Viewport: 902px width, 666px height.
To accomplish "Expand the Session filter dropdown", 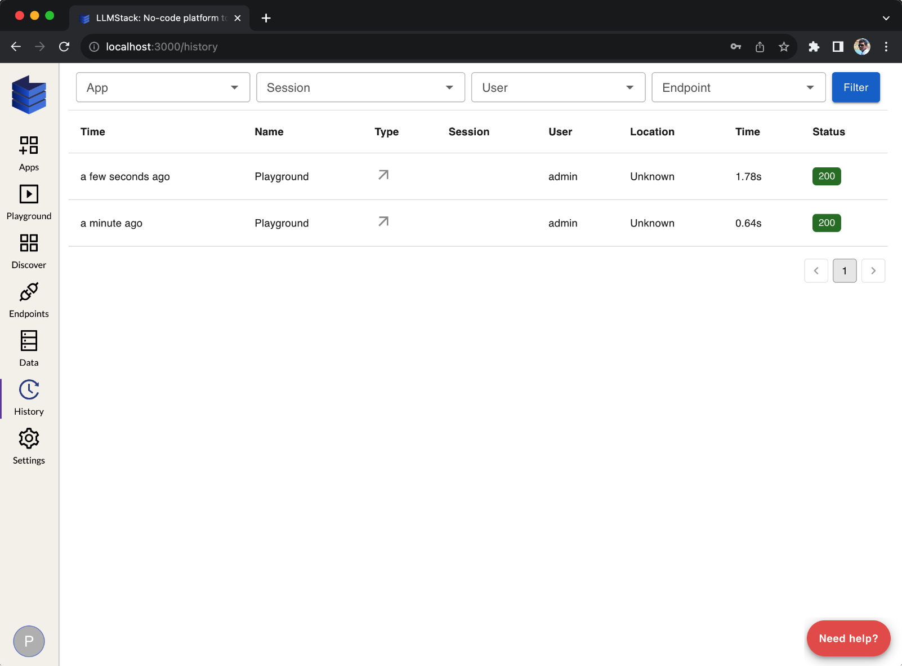I will pyautogui.click(x=360, y=87).
